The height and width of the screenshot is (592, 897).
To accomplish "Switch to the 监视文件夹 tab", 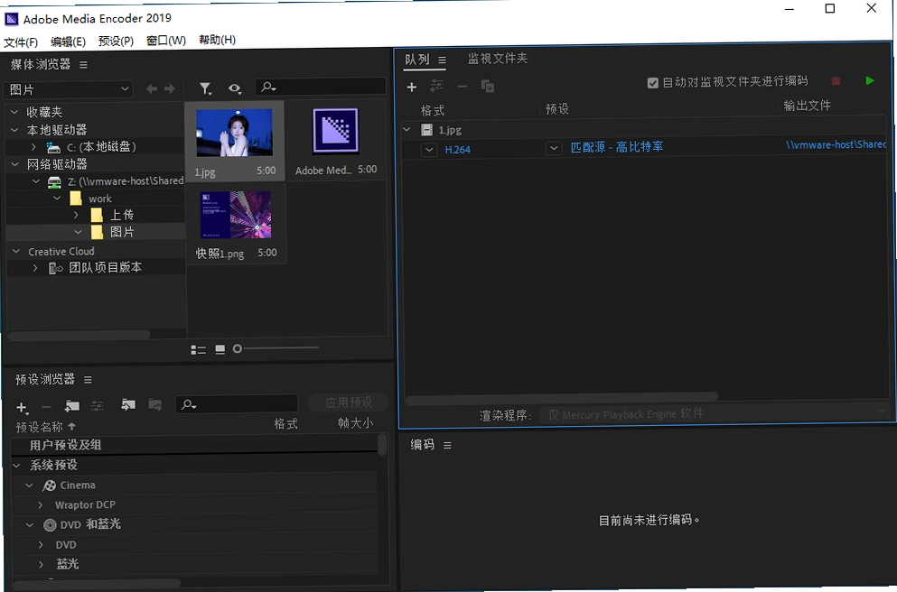I will pyautogui.click(x=498, y=59).
